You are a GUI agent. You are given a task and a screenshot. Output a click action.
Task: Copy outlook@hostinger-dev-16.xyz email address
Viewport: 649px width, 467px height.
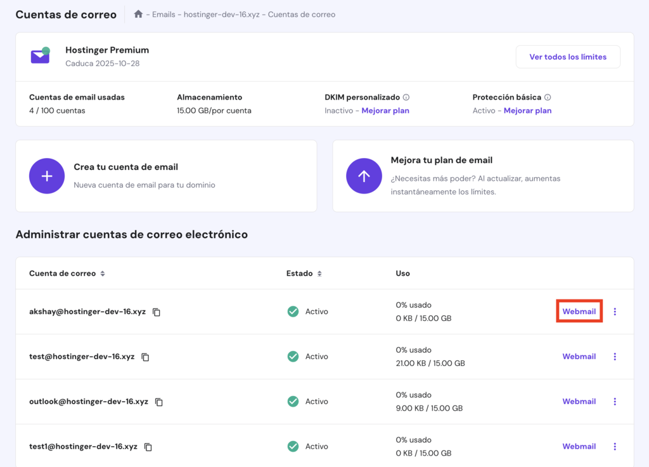point(158,402)
